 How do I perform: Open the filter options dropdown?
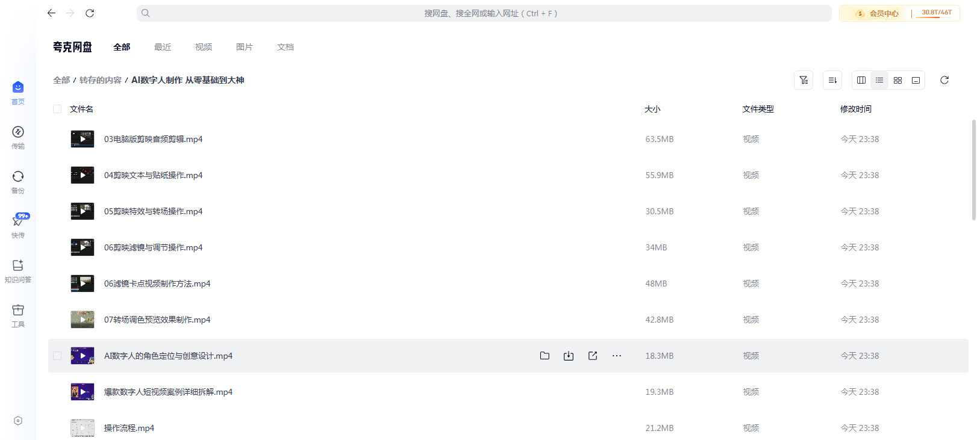(x=804, y=80)
